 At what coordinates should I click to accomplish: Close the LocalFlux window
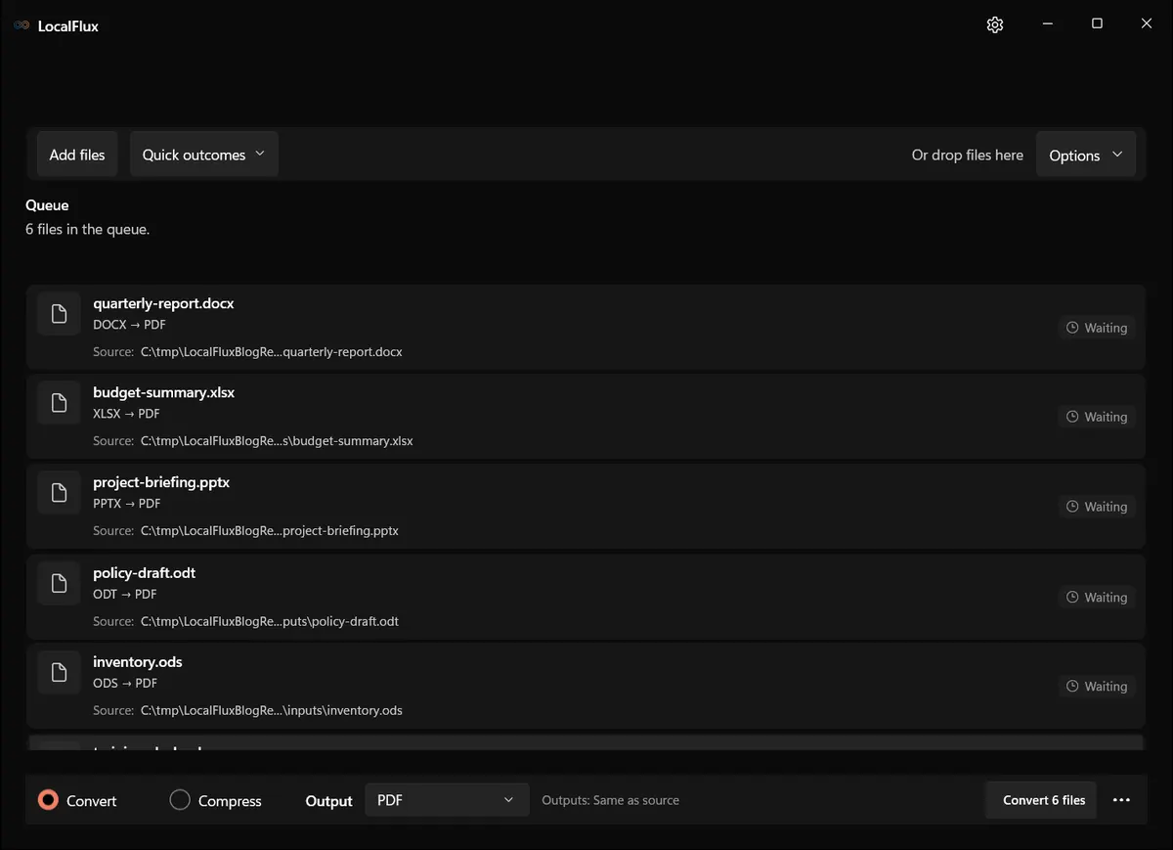point(1147,23)
